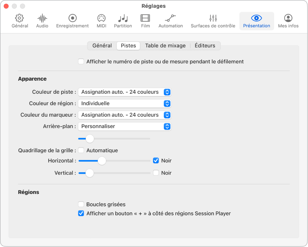Select the Enregistrement record icon
This screenshot has width=308, height=247.
pos(72,18)
